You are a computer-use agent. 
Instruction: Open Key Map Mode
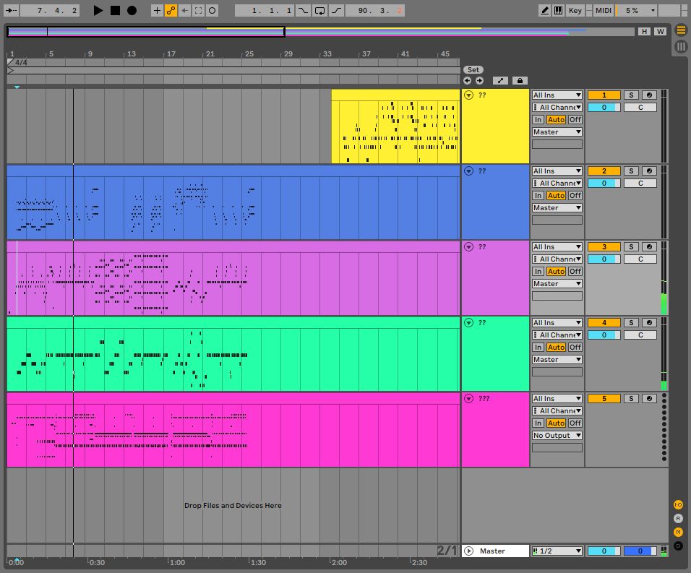575,11
